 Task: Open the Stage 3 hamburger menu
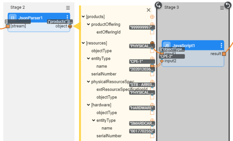coord(222,8)
